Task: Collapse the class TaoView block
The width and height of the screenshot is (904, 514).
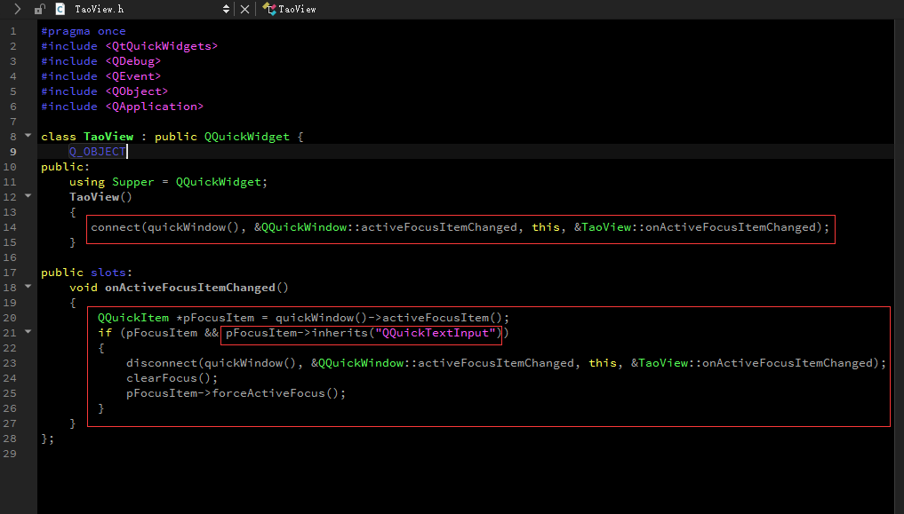Action: (x=28, y=137)
